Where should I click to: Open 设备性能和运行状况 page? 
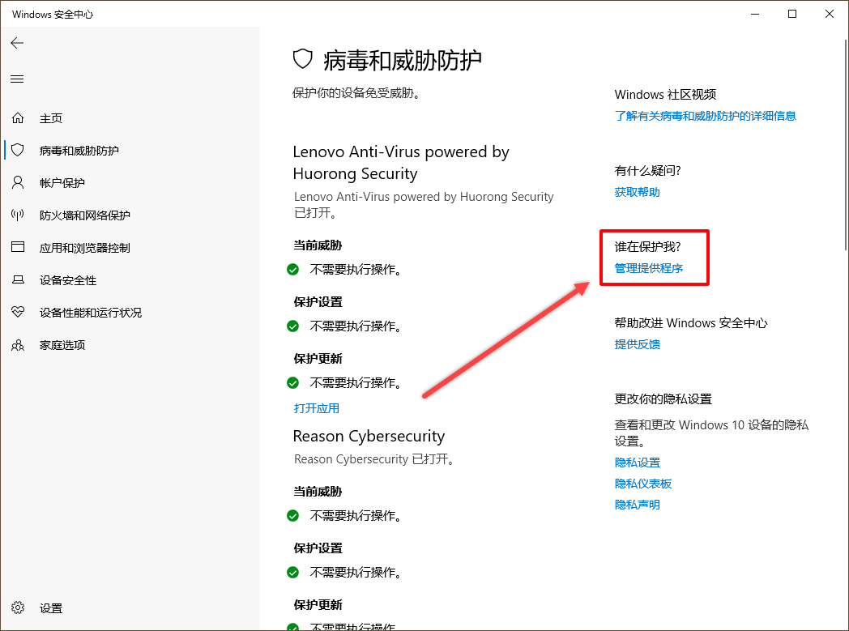coord(91,313)
